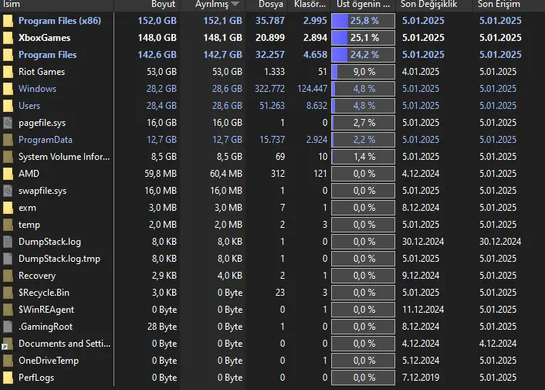Select the System Volume Infor... name
This screenshot has width=545, height=390.
point(64,157)
